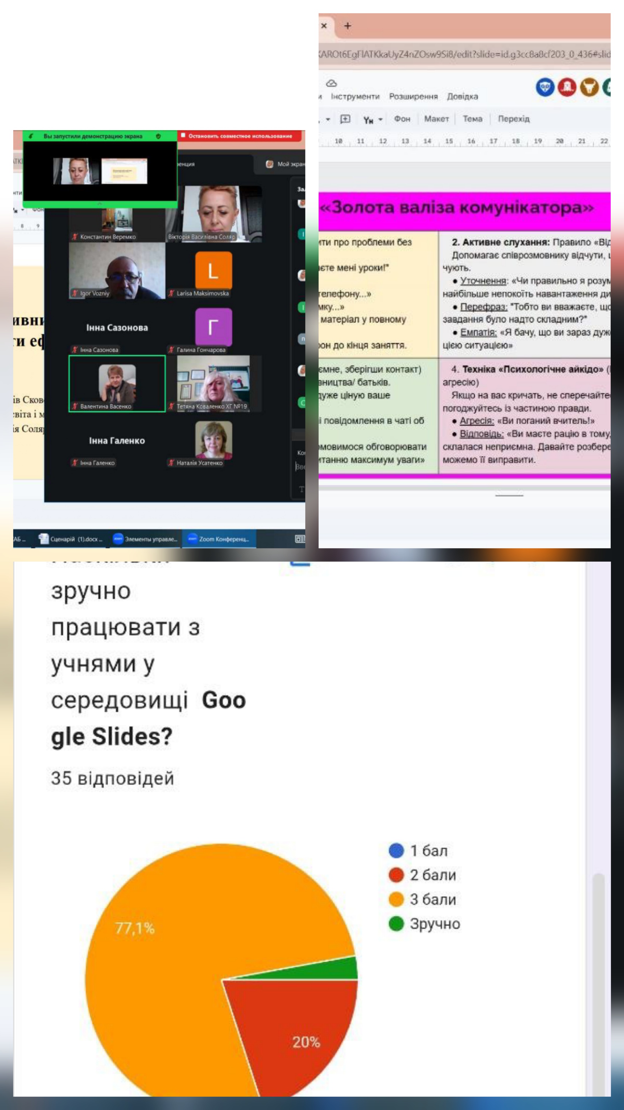
Task: Click the Фон background button
Action: (x=402, y=119)
